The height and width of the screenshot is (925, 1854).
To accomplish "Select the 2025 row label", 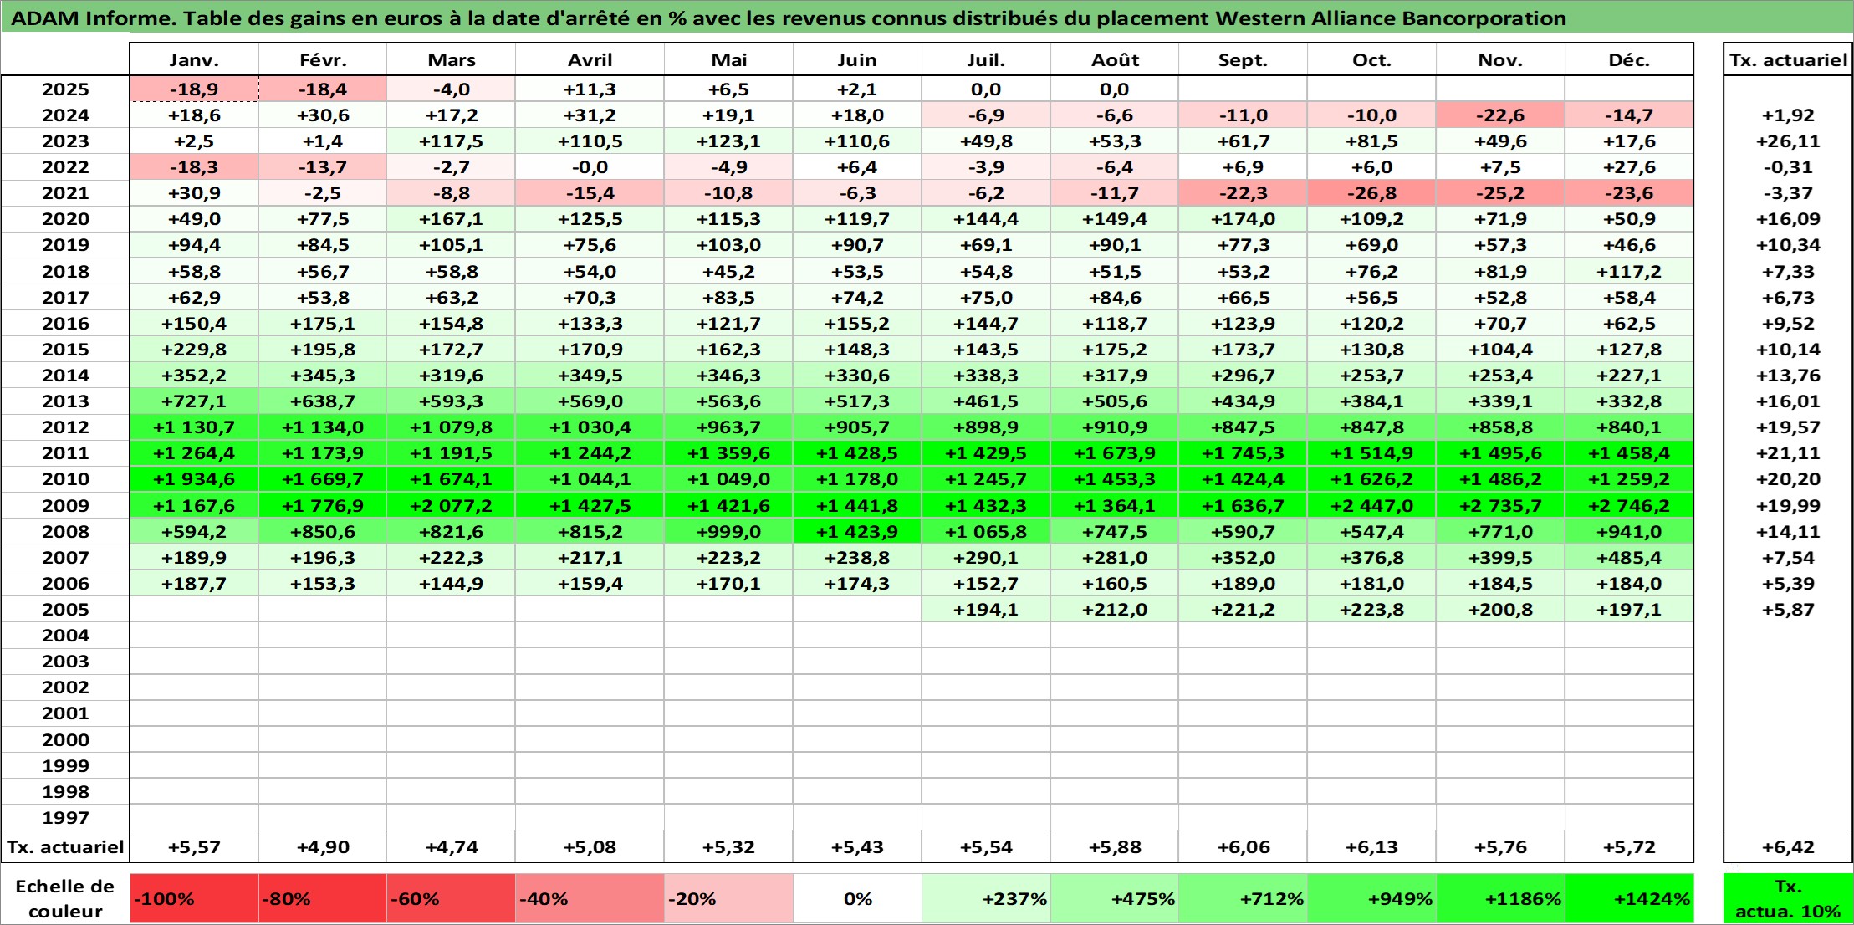I will pyautogui.click(x=65, y=89).
